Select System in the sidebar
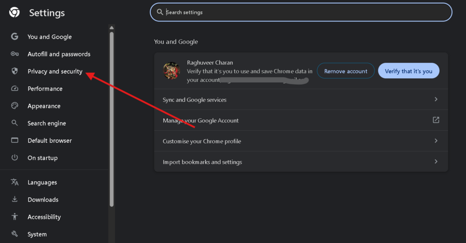466x243 pixels. pos(37,234)
